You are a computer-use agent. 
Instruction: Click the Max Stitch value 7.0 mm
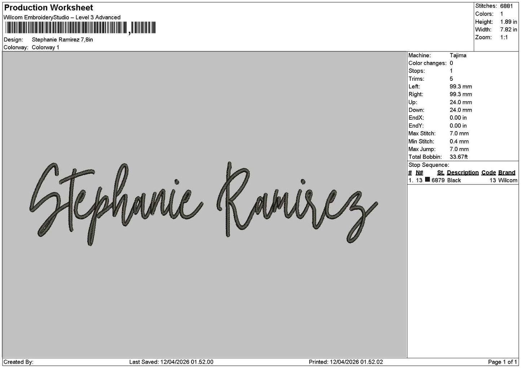(x=459, y=134)
